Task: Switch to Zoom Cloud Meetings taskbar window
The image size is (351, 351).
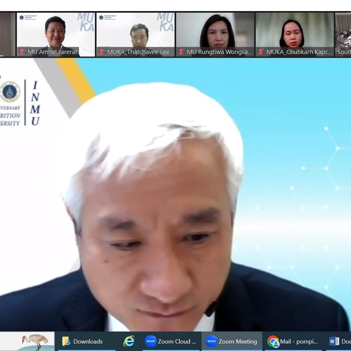Action: point(171,341)
